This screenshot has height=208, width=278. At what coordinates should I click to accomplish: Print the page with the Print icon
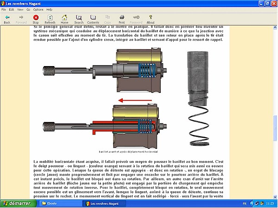pos(121,19)
